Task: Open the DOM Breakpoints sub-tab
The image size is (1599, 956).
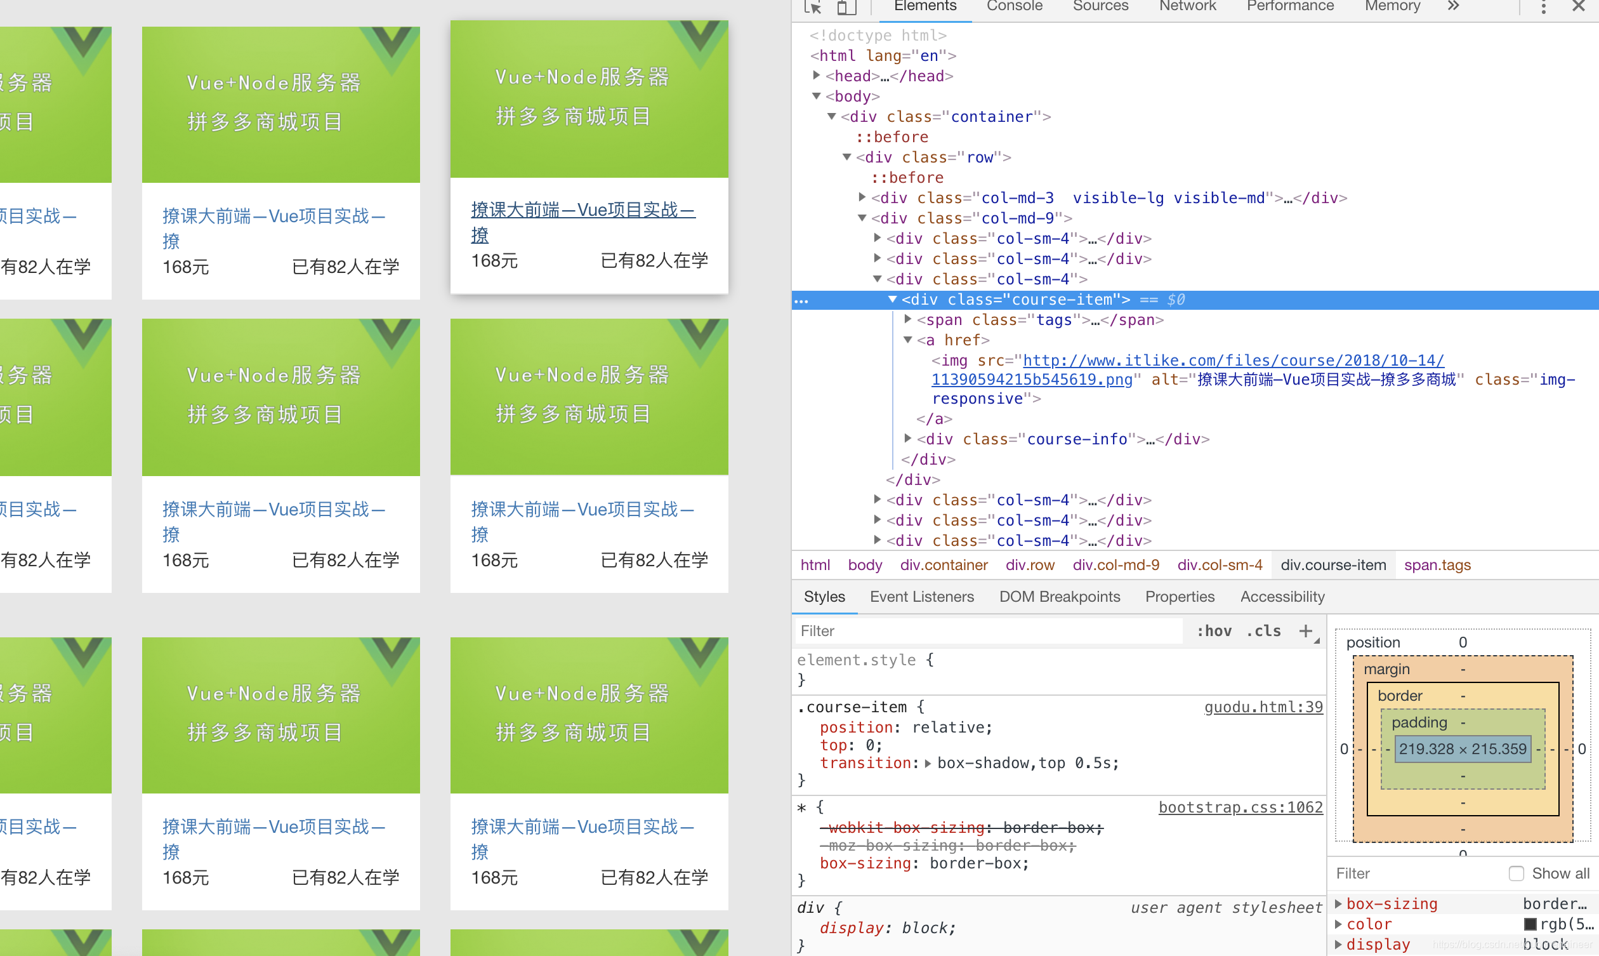Action: (x=1060, y=597)
